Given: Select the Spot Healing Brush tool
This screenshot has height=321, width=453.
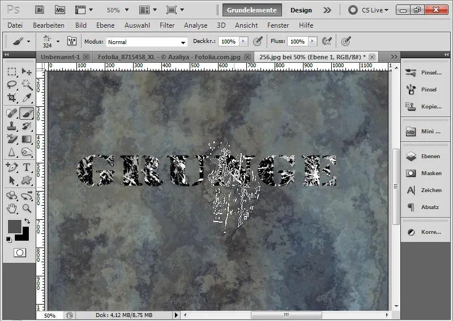Looking at the screenshot, I should point(12,113).
